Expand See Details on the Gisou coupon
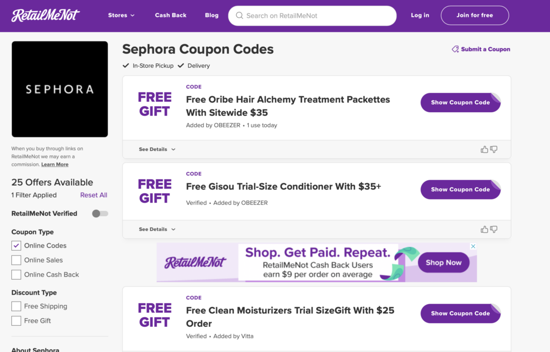 pos(154,229)
